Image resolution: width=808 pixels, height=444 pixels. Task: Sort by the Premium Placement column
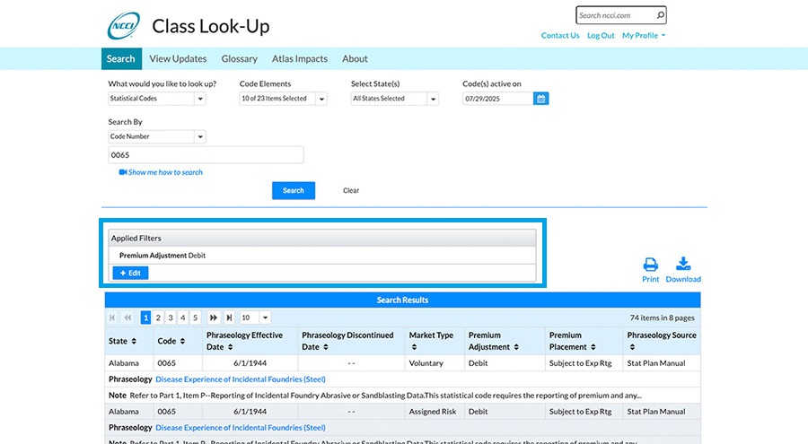tap(593, 347)
